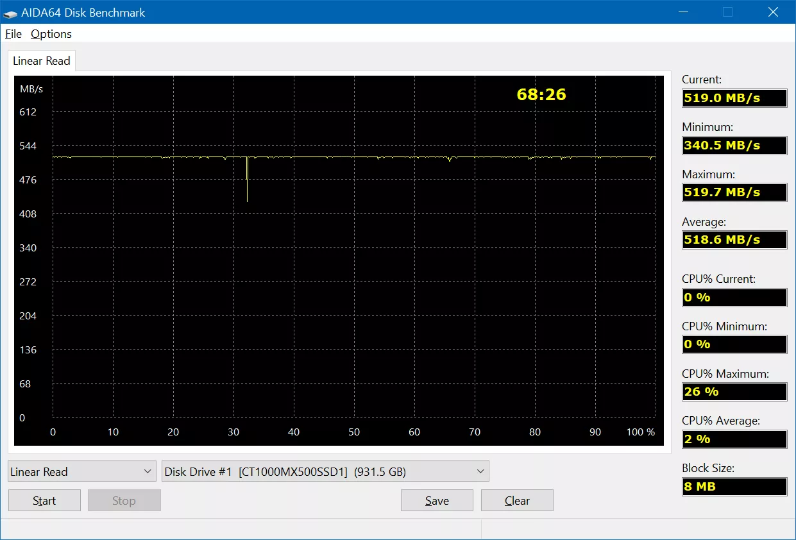Click the Average 518.6 MB/s field
This screenshot has height=540, width=796.
pos(734,240)
